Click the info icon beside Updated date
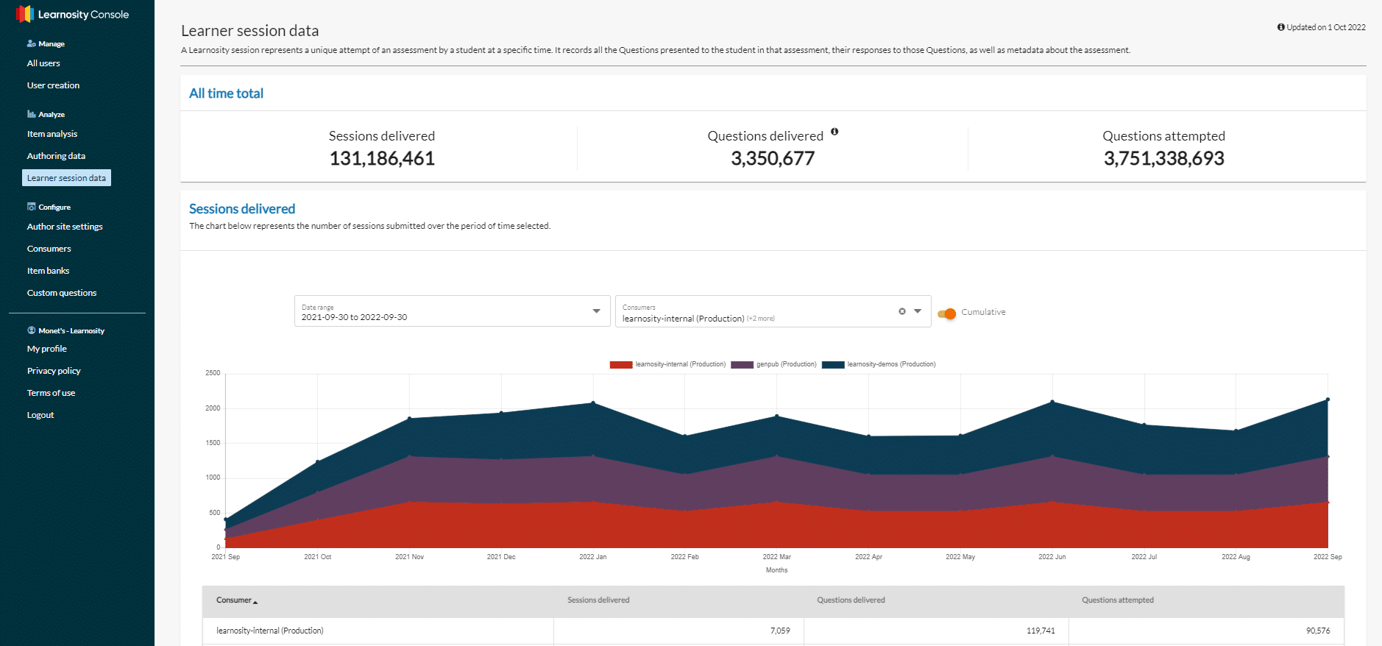 [x=1280, y=27]
